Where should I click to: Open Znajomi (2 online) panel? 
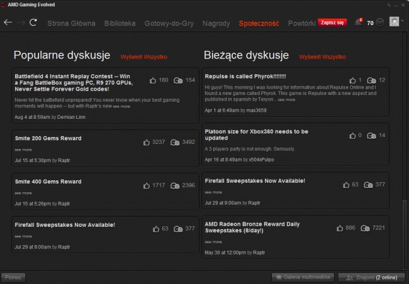(x=371, y=278)
